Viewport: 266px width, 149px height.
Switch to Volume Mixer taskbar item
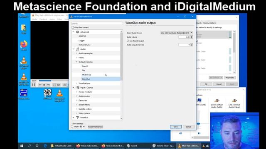[x=163, y=146]
